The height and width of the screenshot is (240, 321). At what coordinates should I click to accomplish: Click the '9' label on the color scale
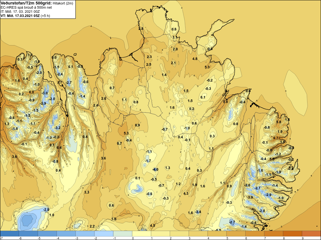(303, 238)
